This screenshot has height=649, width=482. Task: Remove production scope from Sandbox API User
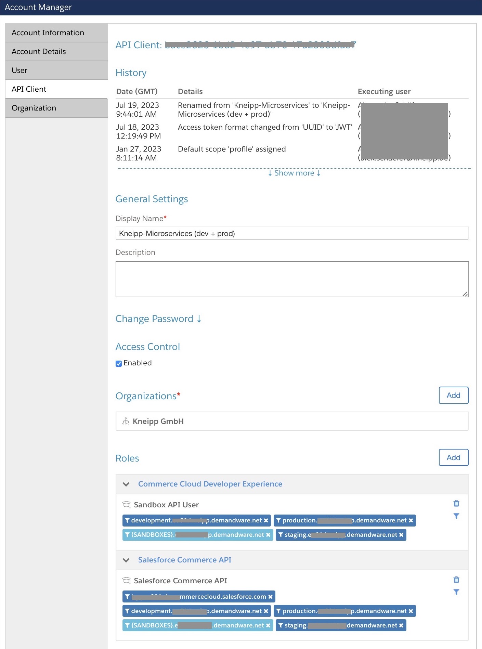point(411,520)
